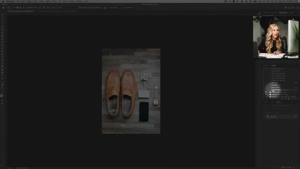Hide the Background layer eye icon
Image resolution: width=300 pixels, height=169 pixels.
[264, 117]
